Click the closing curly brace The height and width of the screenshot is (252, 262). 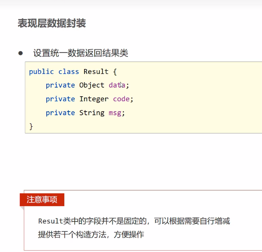(x=31, y=126)
